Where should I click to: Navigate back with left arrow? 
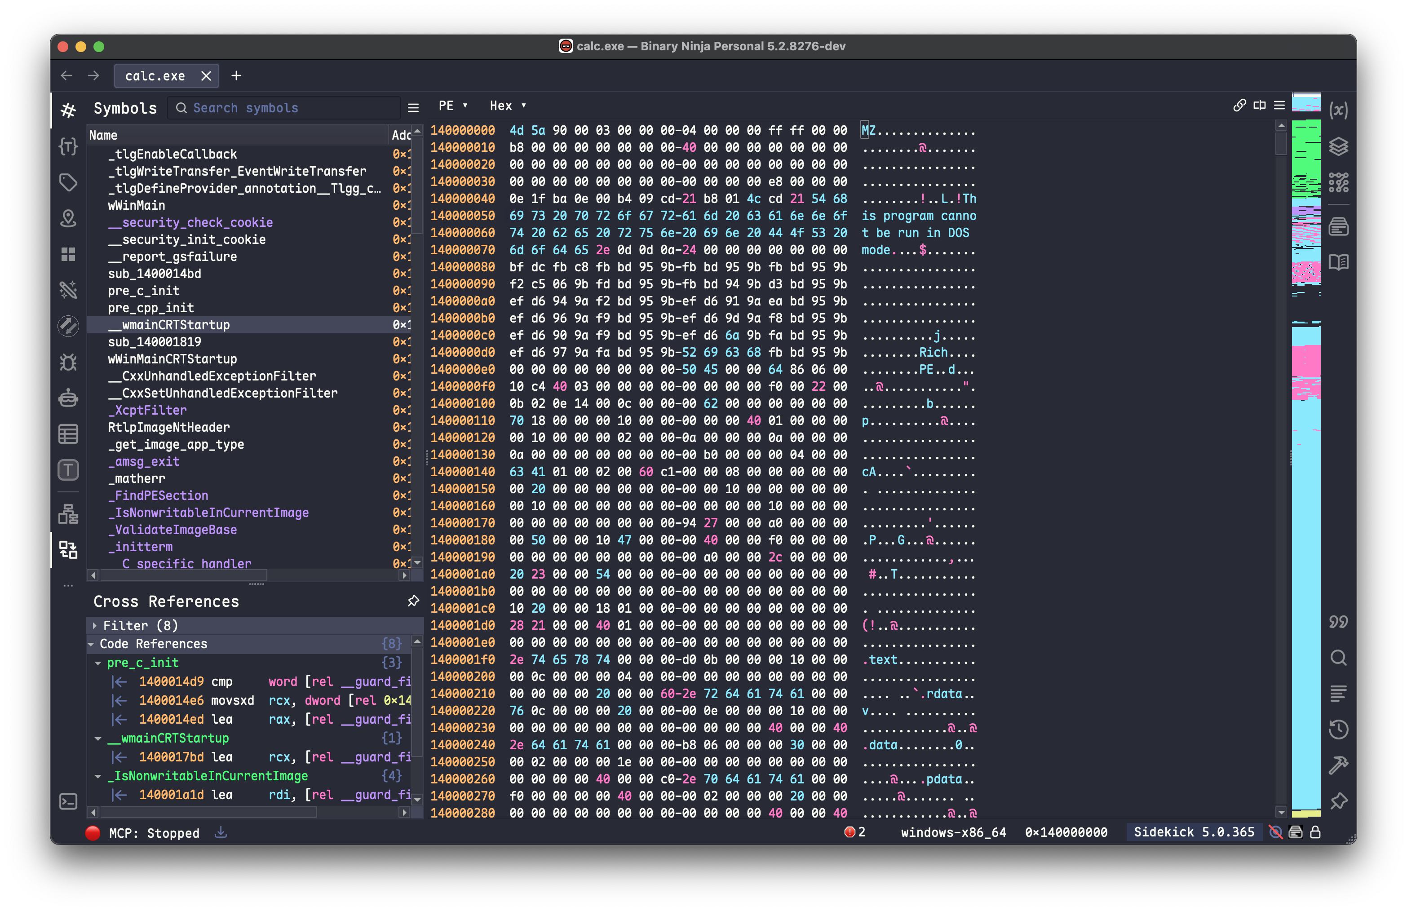(x=66, y=75)
